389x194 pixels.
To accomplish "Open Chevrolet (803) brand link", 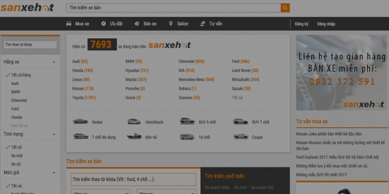I will (191, 61).
